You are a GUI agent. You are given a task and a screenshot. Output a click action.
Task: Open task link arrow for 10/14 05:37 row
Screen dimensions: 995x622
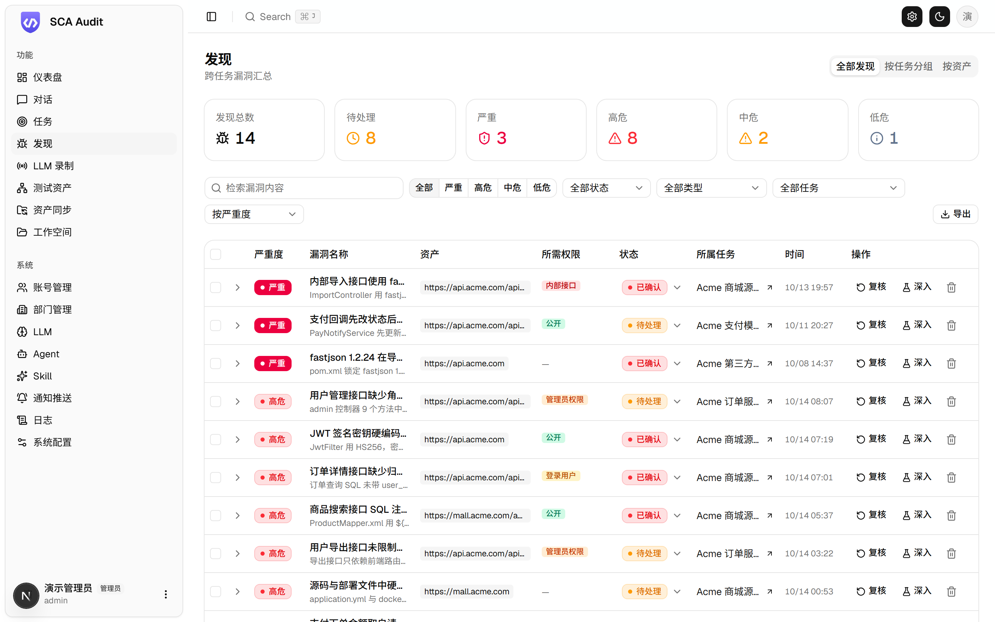770,516
